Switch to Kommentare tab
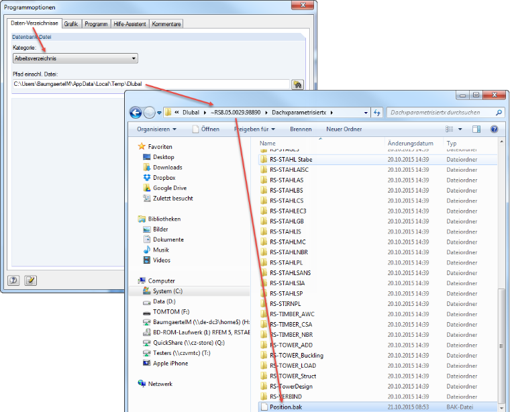The image size is (510, 412). 166,24
